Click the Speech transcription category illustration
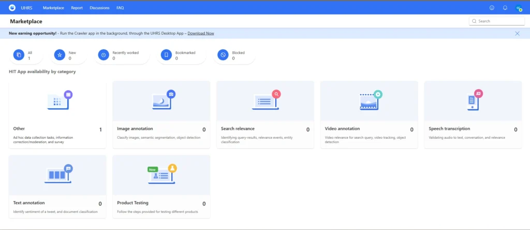Screen dimensions: 530x230 pos(475,100)
